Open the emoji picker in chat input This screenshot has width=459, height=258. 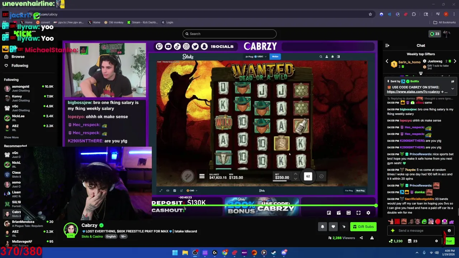pos(449,231)
